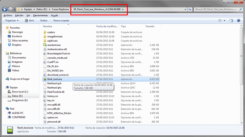The height and width of the screenshot is (137, 245).
Task: Open the Ayuda menu
Action: tap(55, 16)
